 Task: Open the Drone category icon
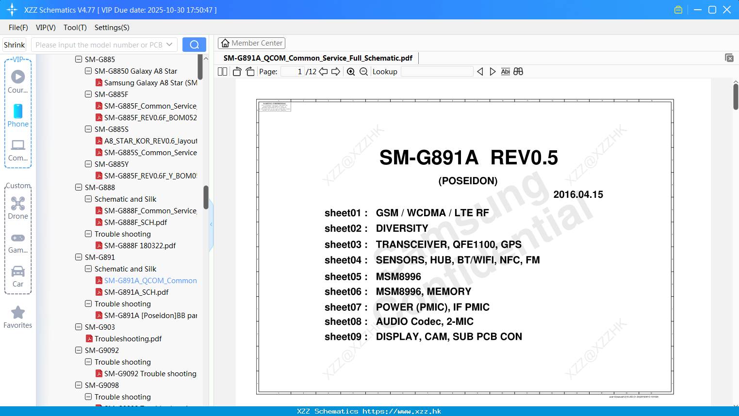18,203
